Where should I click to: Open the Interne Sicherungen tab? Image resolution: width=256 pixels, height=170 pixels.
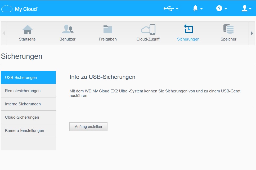click(x=28, y=104)
